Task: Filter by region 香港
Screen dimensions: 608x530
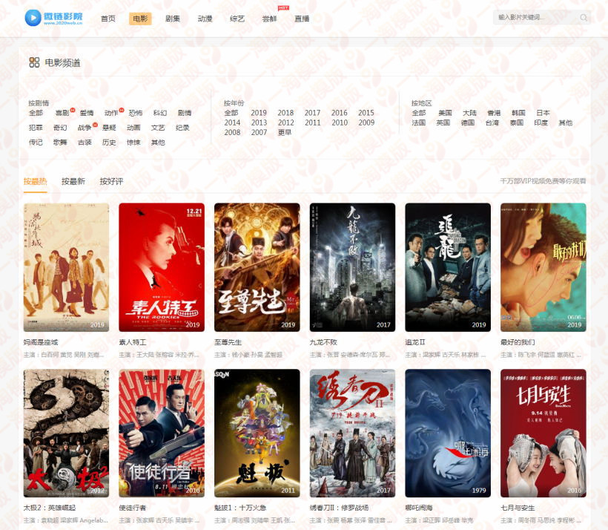Action: [494, 113]
